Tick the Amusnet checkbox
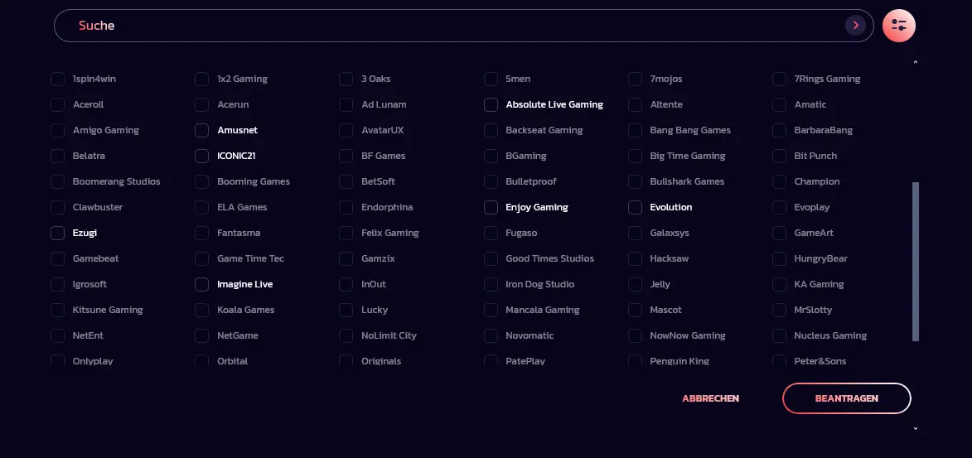The width and height of the screenshot is (972, 458). pos(201,130)
